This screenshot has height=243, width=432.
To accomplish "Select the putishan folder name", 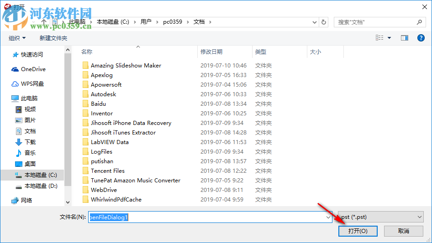I will pyautogui.click(x=102, y=161).
